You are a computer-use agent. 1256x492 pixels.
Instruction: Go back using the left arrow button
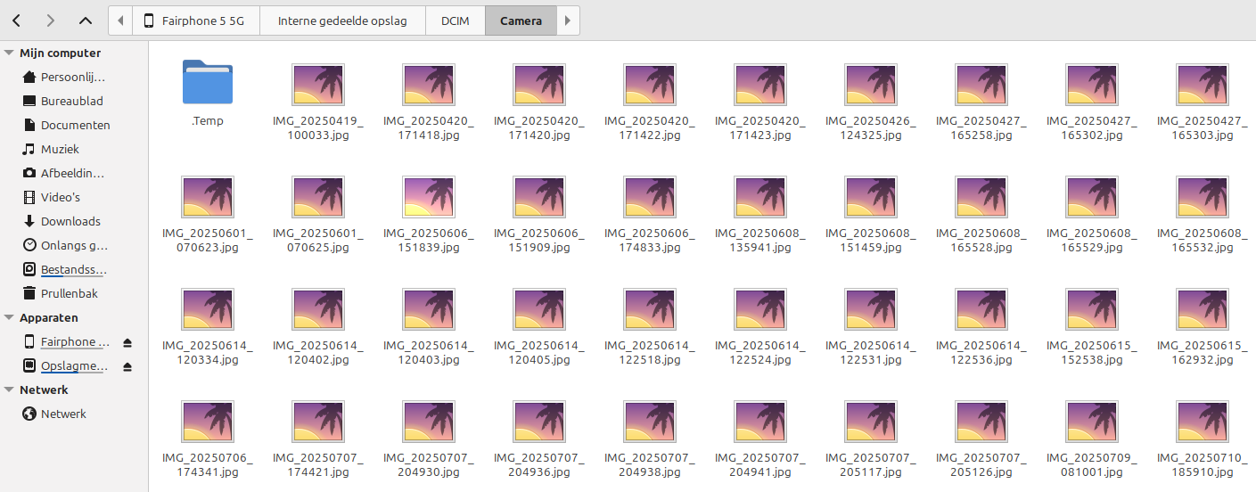pyautogui.click(x=17, y=20)
